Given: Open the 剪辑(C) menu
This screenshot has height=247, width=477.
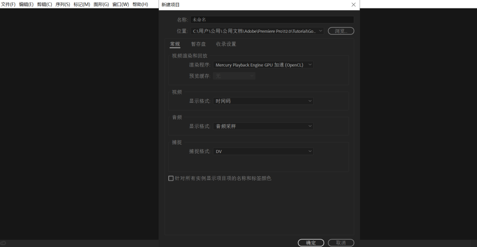Looking at the screenshot, I should (x=45, y=4).
